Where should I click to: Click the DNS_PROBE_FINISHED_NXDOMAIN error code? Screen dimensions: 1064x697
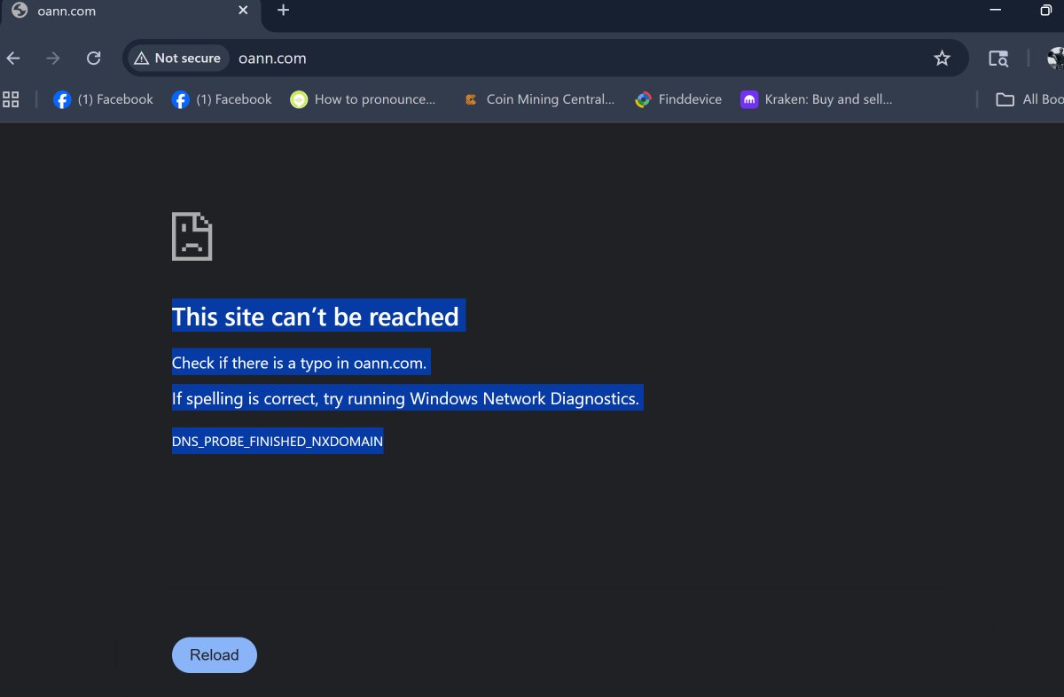278,441
